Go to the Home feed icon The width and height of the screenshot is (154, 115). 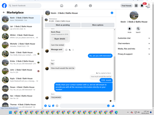pos(62,6)
